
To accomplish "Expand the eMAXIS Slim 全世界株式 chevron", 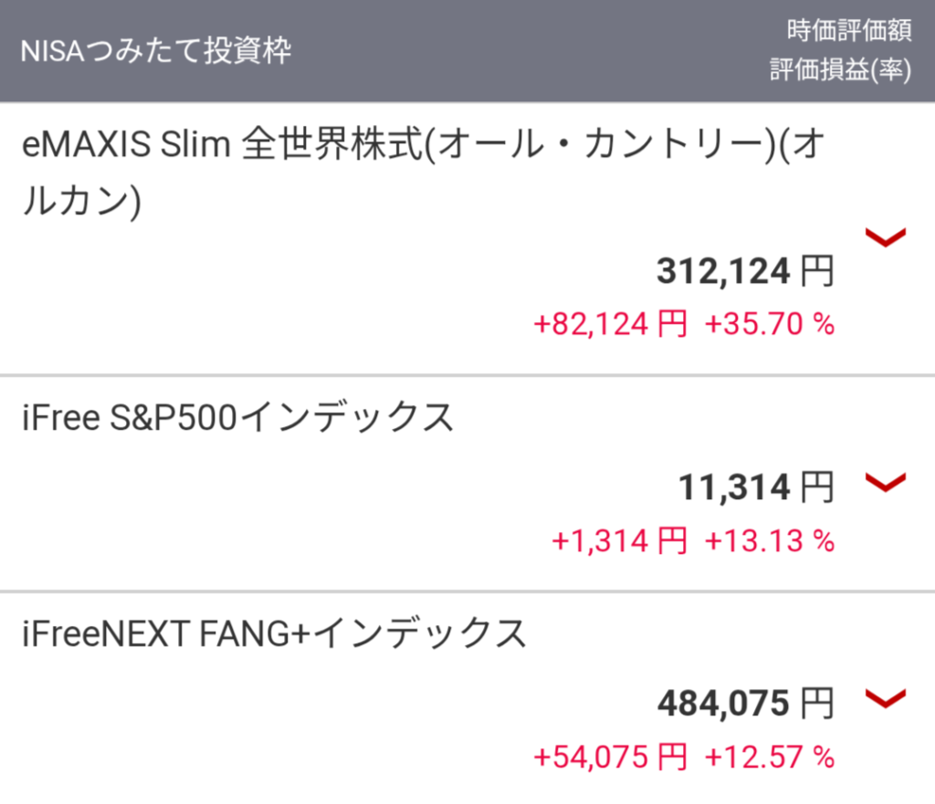I will coord(886,236).
